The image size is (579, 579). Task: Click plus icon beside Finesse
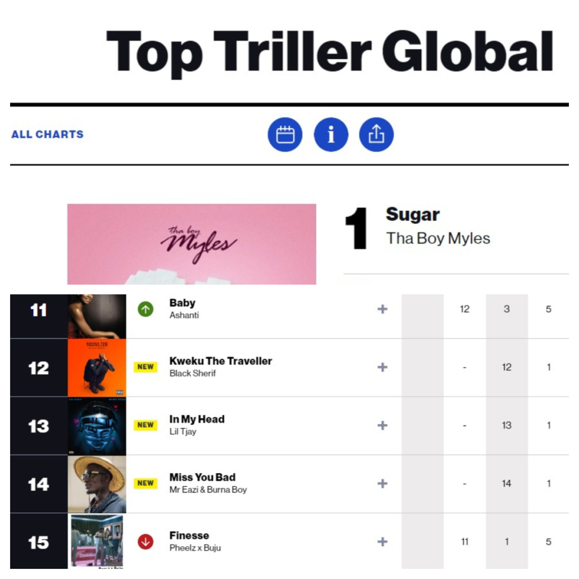[x=383, y=542]
